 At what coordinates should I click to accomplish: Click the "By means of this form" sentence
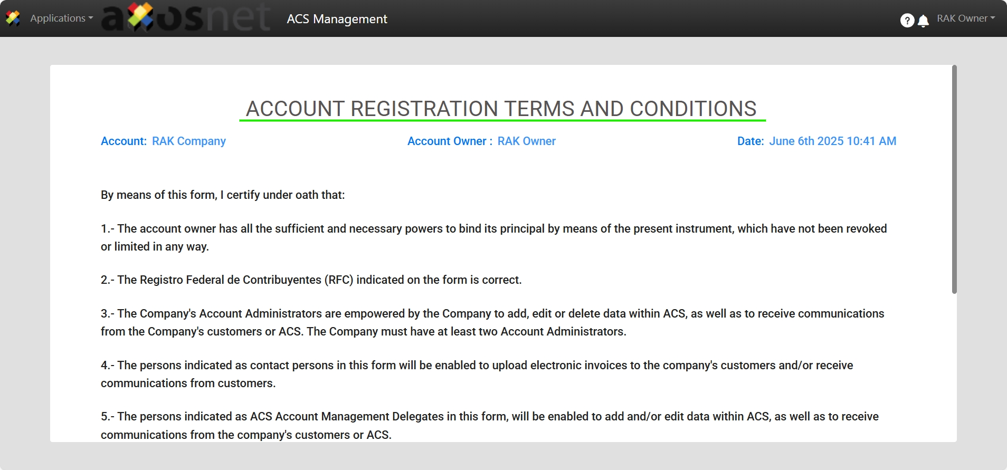click(x=222, y=195)
